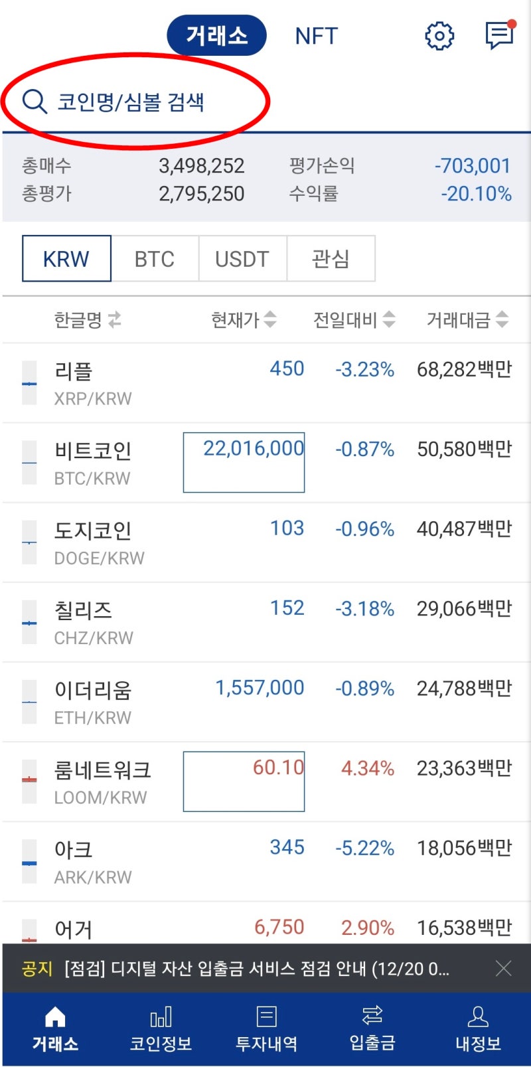Open the 관심 favorites tab
Image resolution: width=531 pixels, height=1067 pixels.
[x=331, y=259]
